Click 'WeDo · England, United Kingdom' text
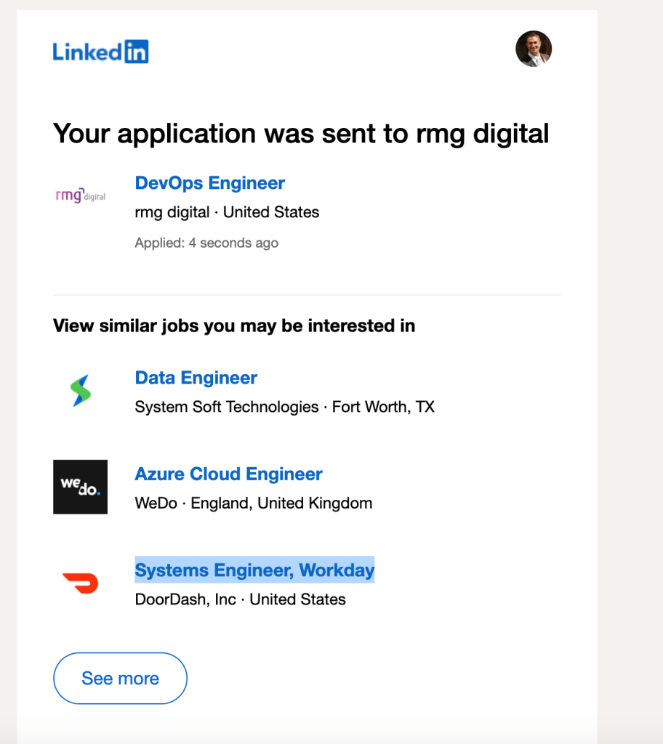Image resolution: width=663 pixels, height=744 pixels. click(254, 503)
